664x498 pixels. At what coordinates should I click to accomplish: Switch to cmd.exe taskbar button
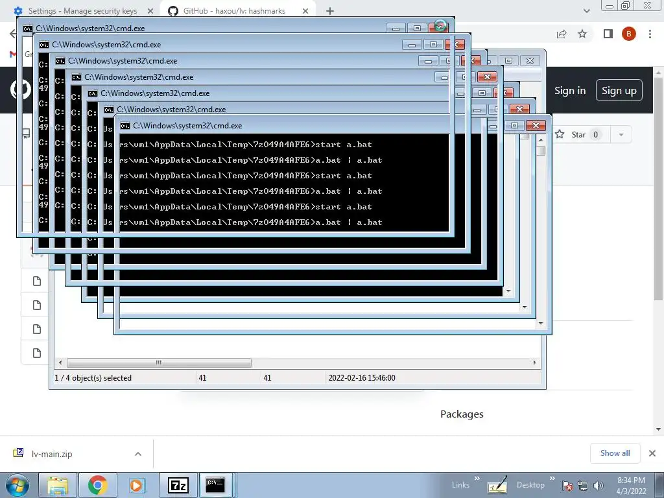[x=215, y=485]
